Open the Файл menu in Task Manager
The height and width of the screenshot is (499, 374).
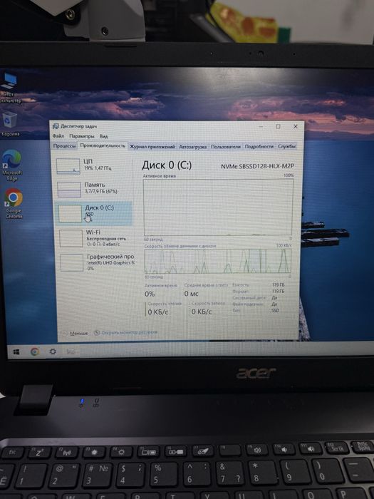58,136
